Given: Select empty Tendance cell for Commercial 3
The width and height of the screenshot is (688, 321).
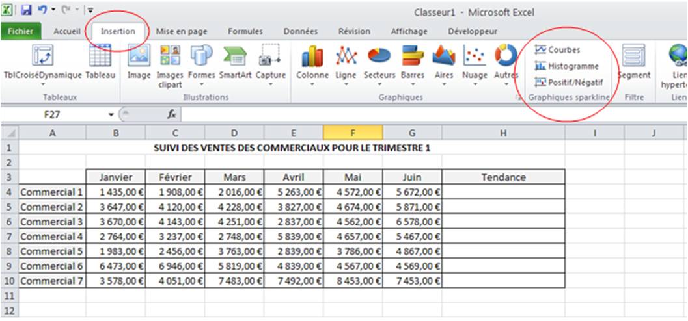Looking at the screenshot, I should (503, 222).
